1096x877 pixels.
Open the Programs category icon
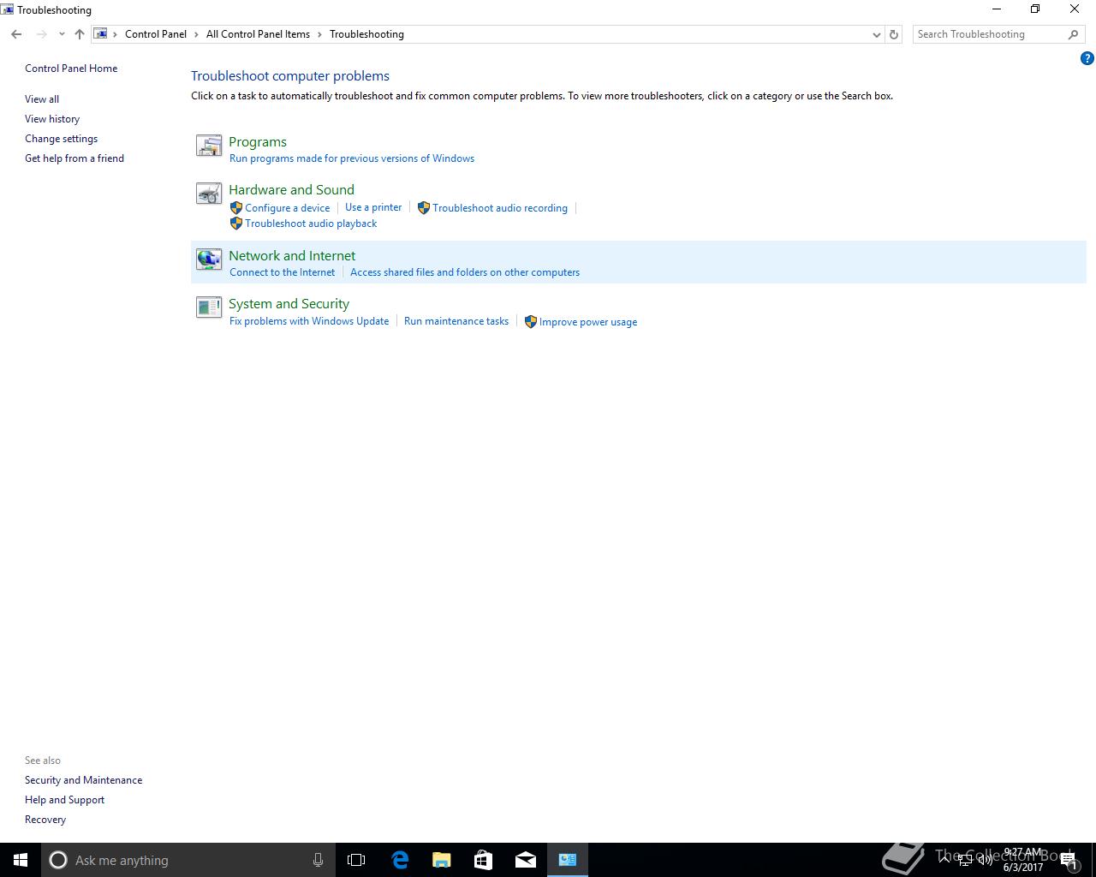[x=209, y=146]
